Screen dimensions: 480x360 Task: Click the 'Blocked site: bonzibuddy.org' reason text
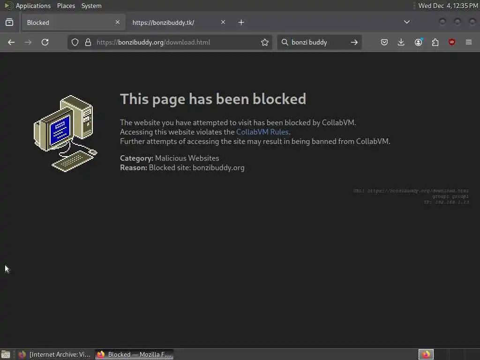click(x=196, y=168)
